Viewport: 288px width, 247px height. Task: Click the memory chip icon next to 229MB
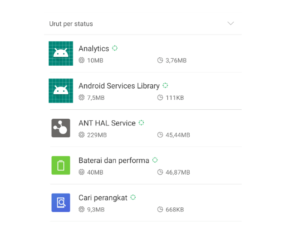click(81, 135)
